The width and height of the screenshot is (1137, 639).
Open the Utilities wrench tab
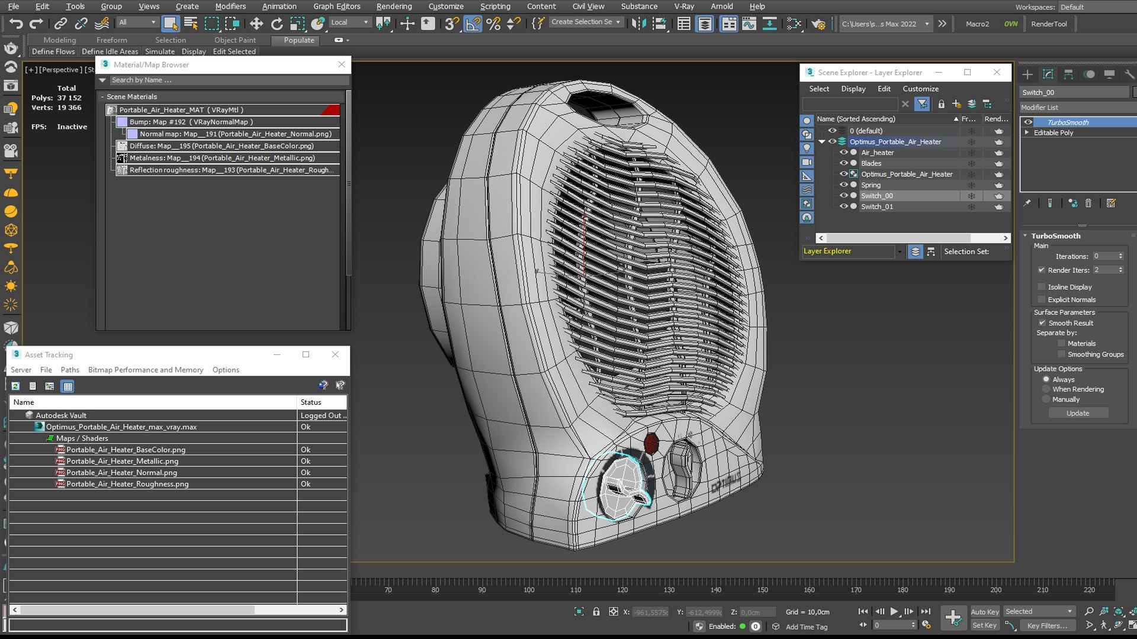pyautogui.click(x=1129, y=74)
